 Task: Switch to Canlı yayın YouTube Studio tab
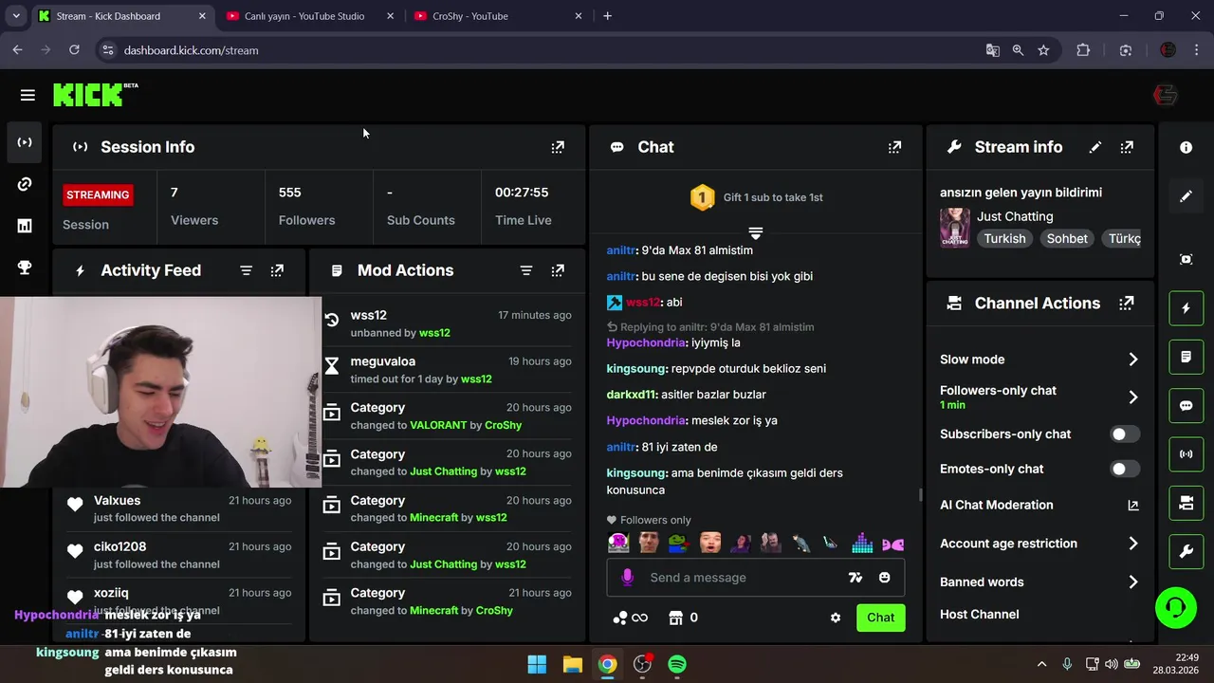[310, 16]
